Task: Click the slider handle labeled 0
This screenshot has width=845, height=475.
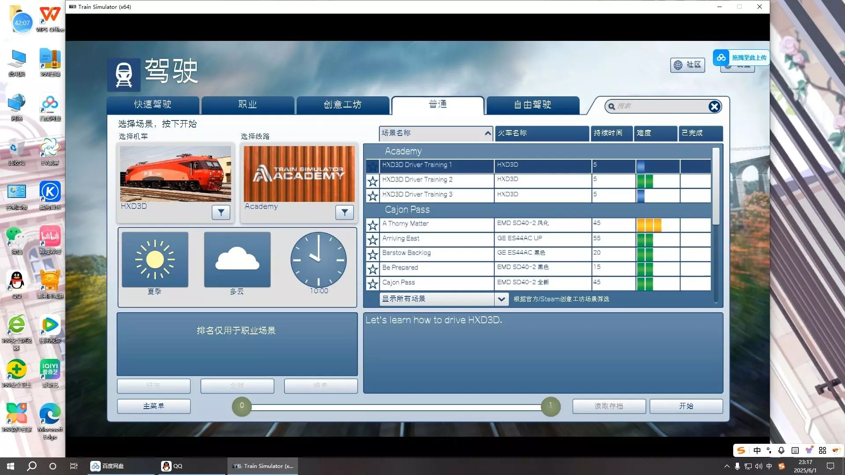Action: pos(242,406)
